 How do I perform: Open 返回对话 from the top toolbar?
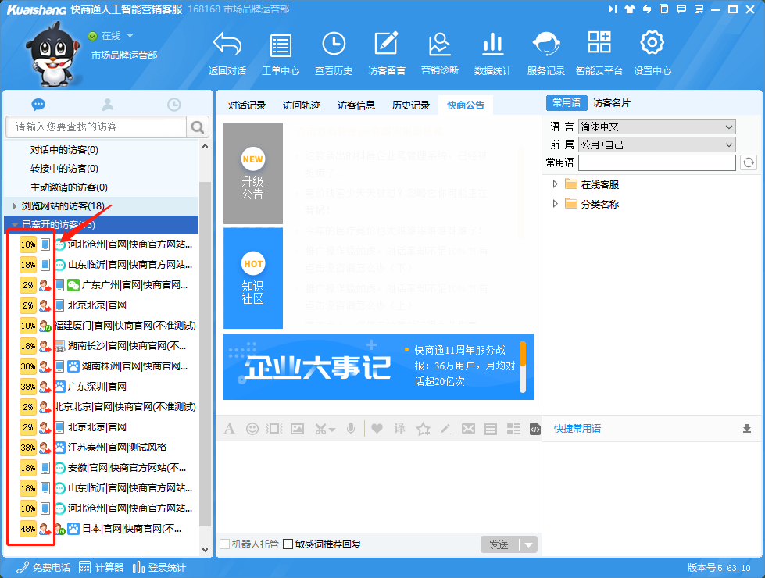click(227, 54)
